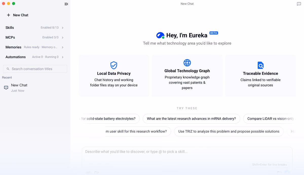Click the chat bubble icon in the Recent list
The image size is (304, 175).
[x=6, y=88]
